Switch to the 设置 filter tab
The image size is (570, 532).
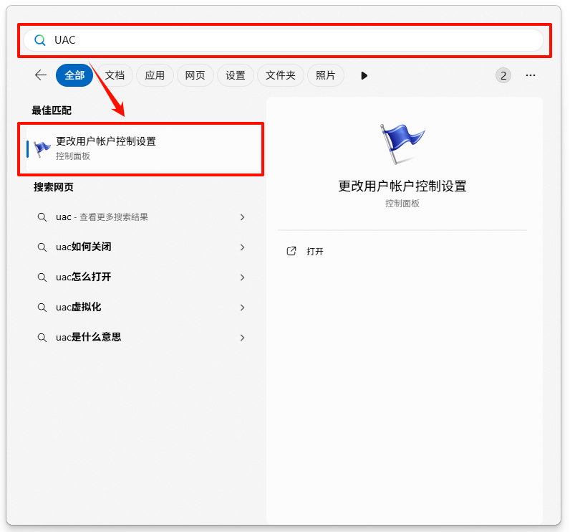tap(235, 75)
